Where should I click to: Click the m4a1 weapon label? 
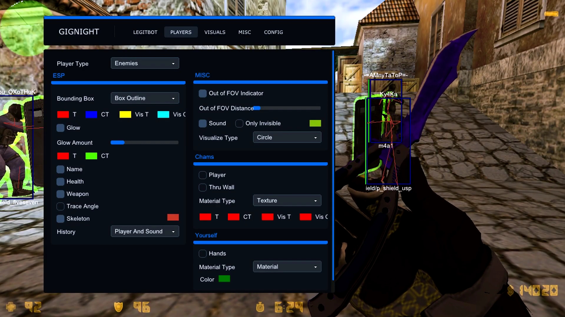click(x=386, y=146)
